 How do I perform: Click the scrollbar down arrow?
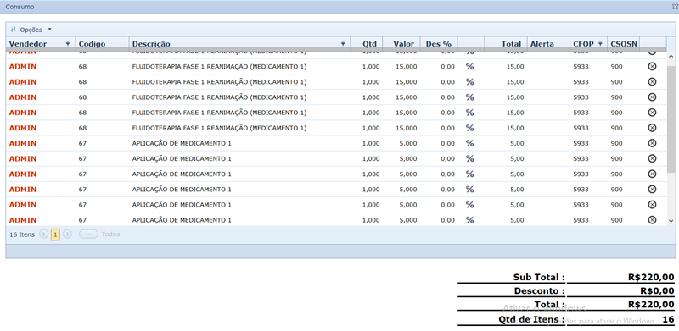(x=671, y=221)
